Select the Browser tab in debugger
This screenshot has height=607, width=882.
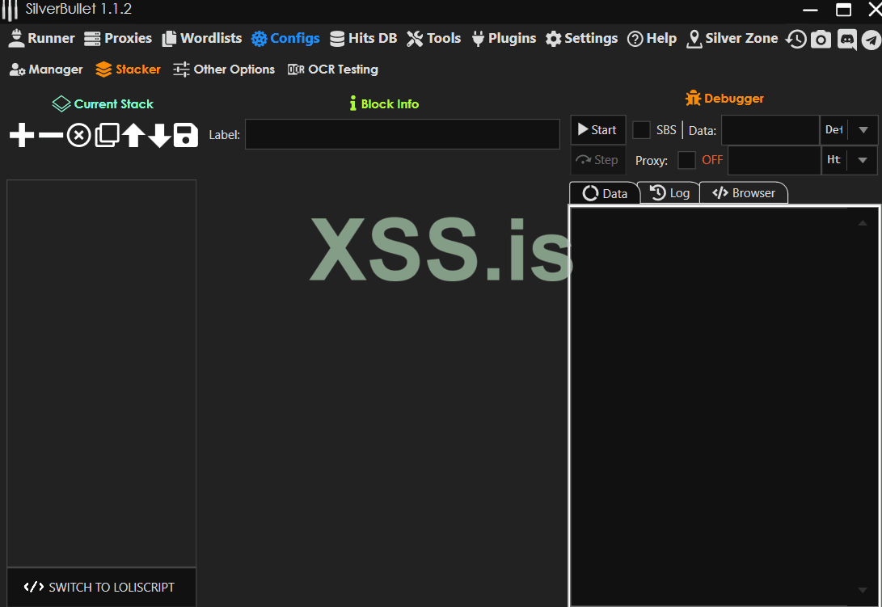744,193
